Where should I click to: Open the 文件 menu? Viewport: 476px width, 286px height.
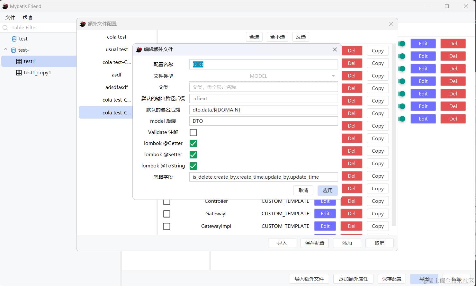pos(10,18)
